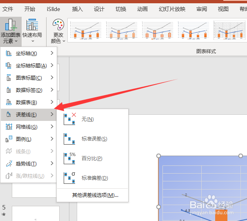
Task: Expand the 数据表(B) submenu arrow
Action: [x=52, y=102]
